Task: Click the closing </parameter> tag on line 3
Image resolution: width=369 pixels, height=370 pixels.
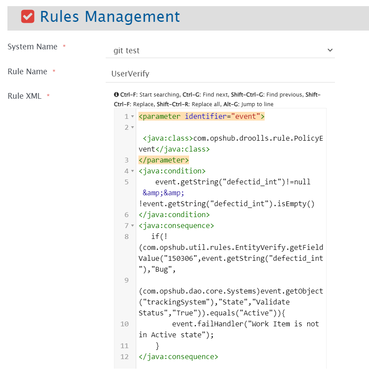Action: [x=164, y=160]
